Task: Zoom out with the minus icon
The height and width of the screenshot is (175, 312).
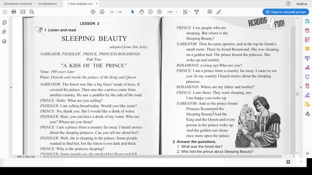Action: 151,12
